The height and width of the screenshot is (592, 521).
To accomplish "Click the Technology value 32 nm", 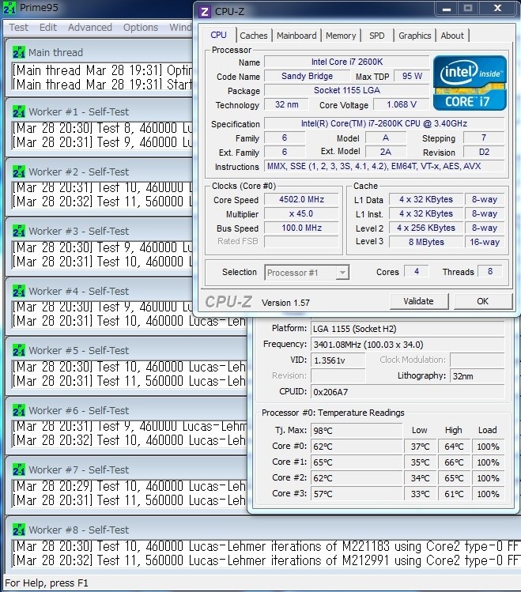I will pos(286,104).
